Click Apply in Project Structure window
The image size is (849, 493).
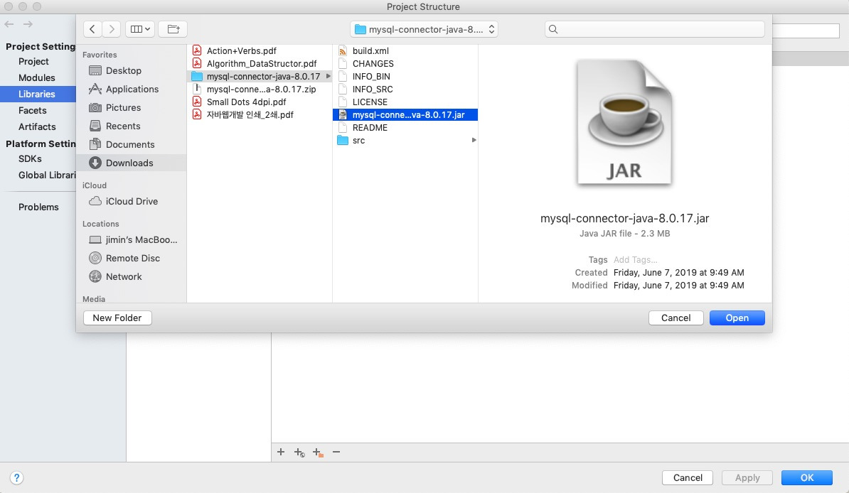tap(747, 478)
